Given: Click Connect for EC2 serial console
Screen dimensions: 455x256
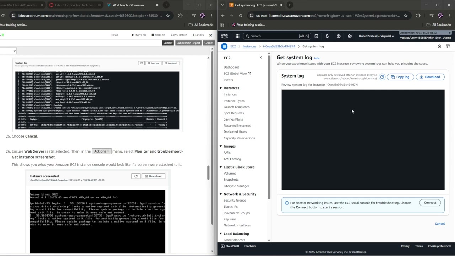Looking at the screenshot, I should tap(430, 203).
